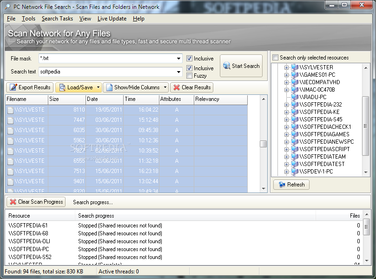Expand the \\SOFTPEDIA-232 tree node
The image size is (376, 279).
[x=286, y=105]
